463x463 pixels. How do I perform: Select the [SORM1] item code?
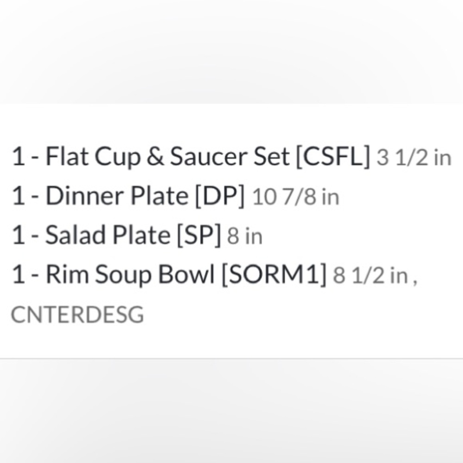[274, 275]
